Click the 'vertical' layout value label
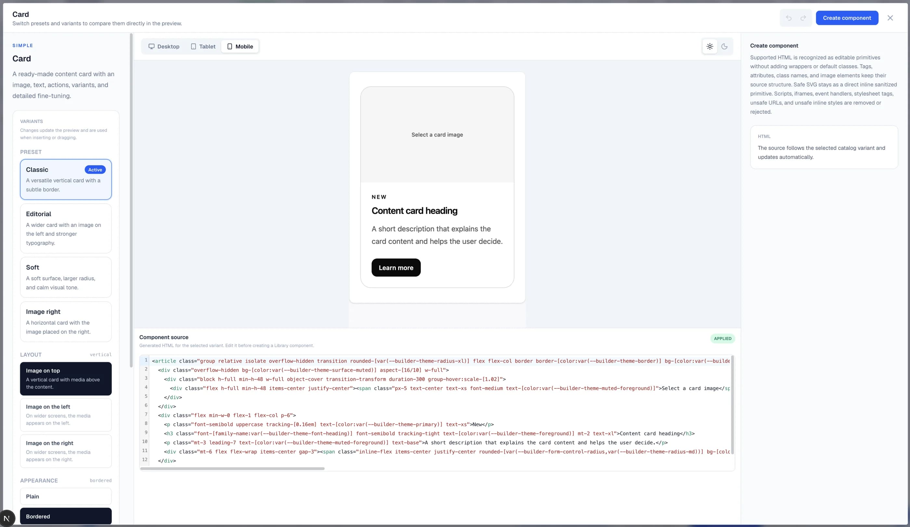Viewport: 910px width, 527px height. [100, 355]
